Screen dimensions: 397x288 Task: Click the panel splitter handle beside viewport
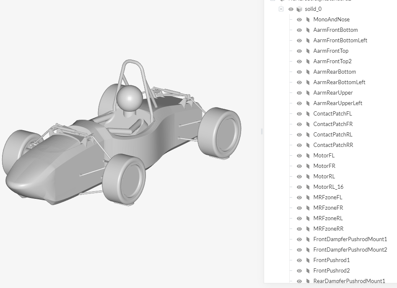click(x=262, y=131)
